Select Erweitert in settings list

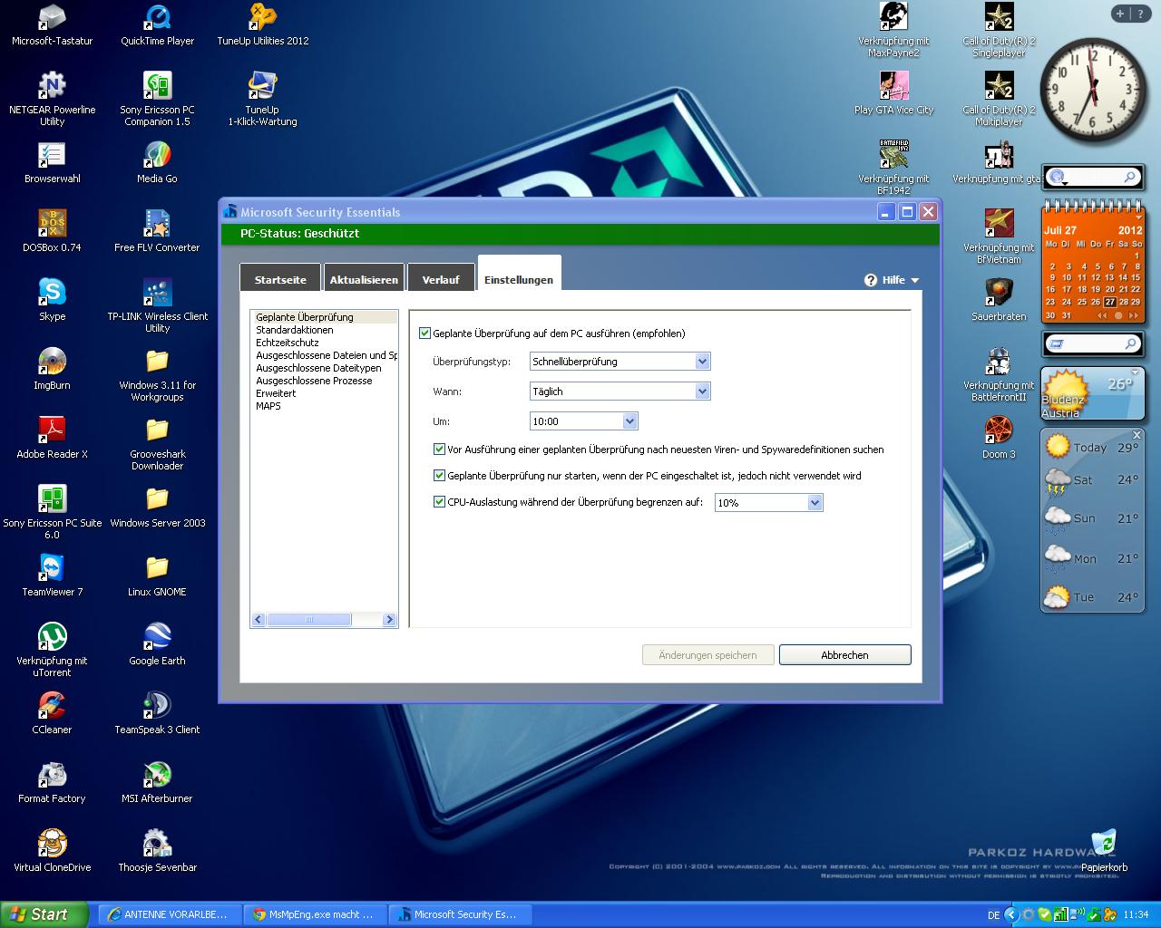(x=276, y=393)
